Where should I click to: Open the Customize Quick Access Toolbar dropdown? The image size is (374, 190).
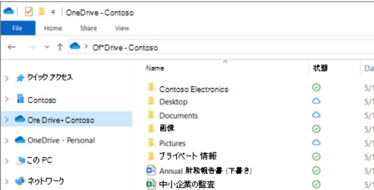click(53, 13)
